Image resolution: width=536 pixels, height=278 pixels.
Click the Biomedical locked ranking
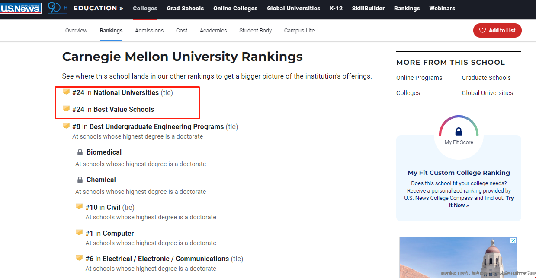point(104,152)
